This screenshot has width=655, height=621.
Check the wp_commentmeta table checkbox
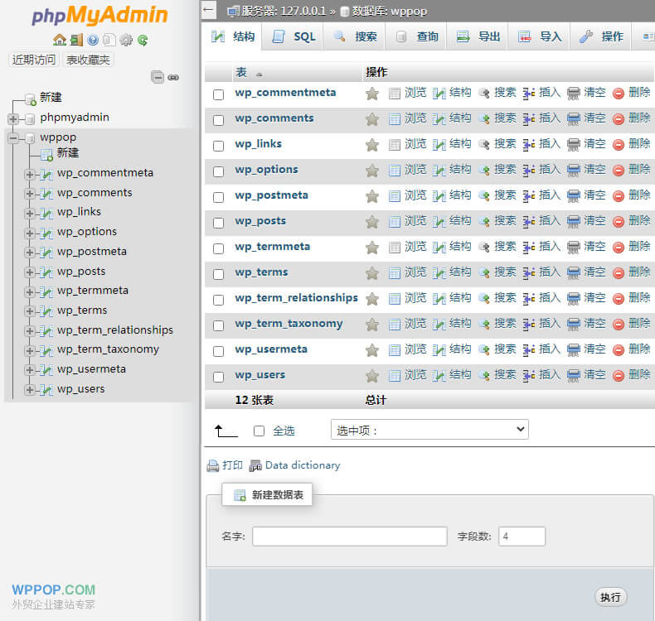tap(219, 94)
